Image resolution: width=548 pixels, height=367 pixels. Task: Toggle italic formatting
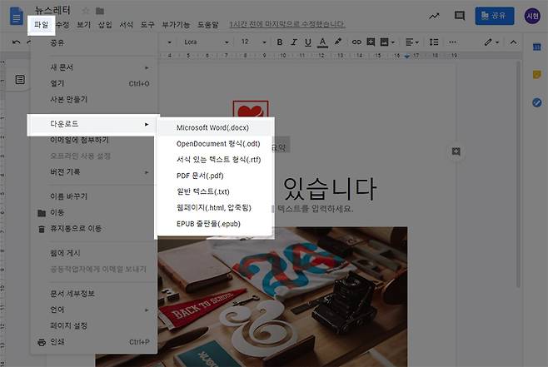294,42
